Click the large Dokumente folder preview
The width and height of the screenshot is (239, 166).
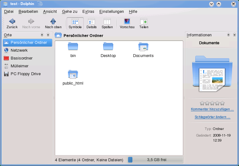click(x=212, y=74)
